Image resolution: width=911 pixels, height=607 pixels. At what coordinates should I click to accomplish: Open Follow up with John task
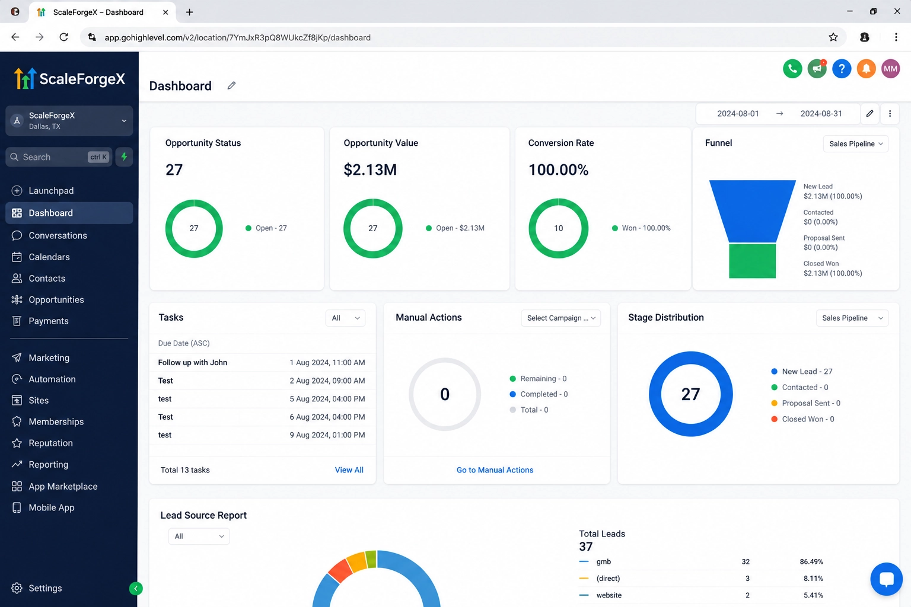tap(262, 363)
